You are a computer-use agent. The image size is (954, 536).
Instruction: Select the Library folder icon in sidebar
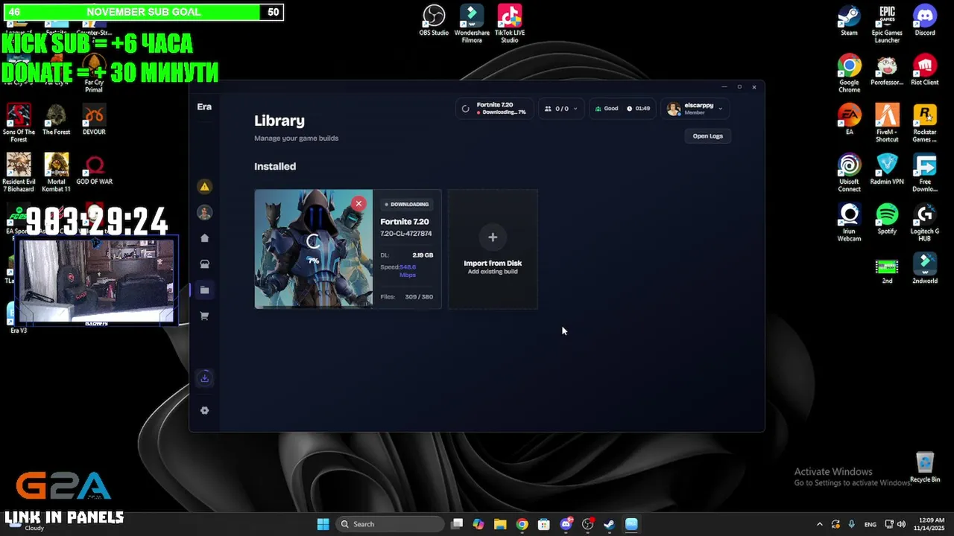click(204, 290)
